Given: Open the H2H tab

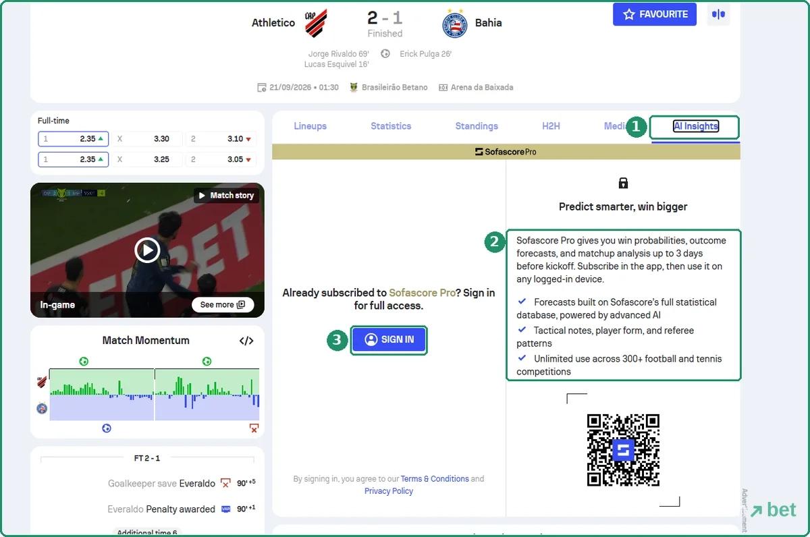Looking at the screenshot, I should 551,126.
